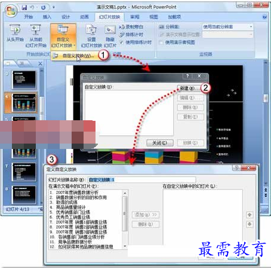Select list item 取得的成绩

pos(66,202)
